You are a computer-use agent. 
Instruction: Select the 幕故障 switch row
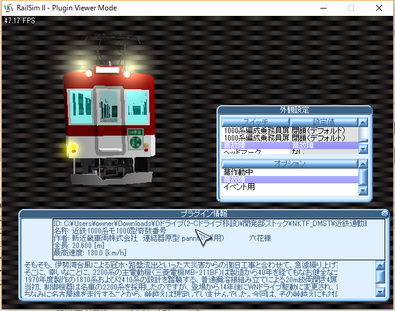click(290, 145)
